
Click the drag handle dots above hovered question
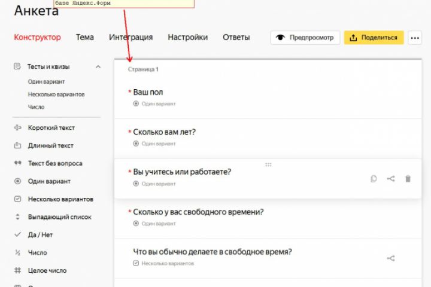point(268,164)
